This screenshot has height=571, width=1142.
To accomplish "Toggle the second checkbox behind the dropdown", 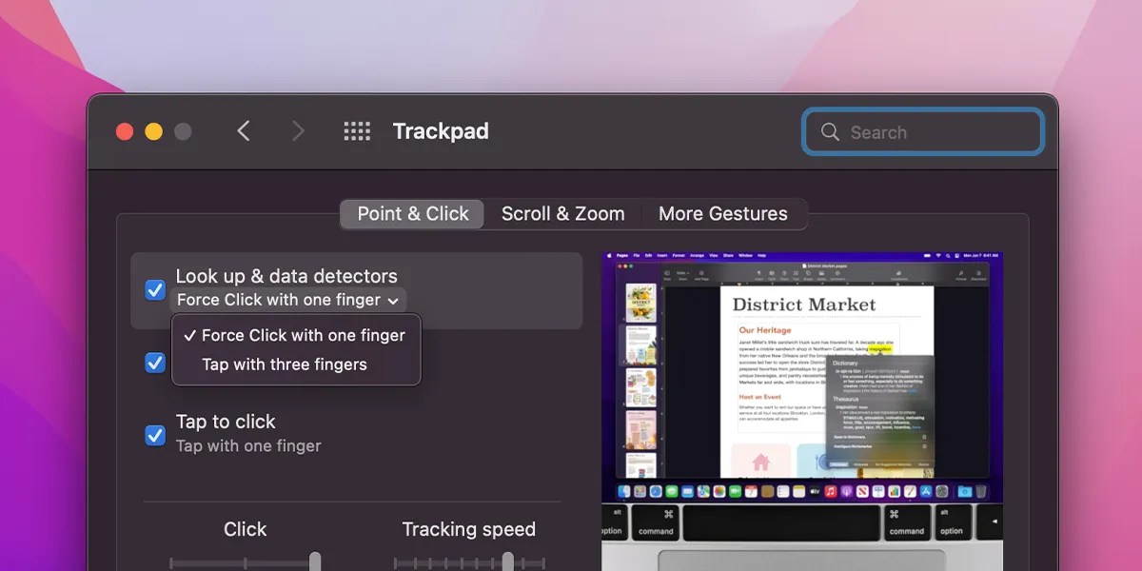I will [x=154, y=363].
